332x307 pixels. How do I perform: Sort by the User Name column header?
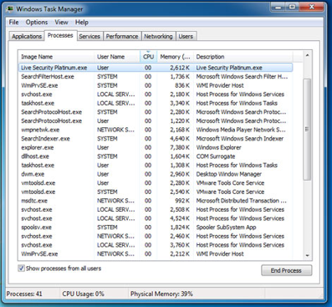pos(117,57)
